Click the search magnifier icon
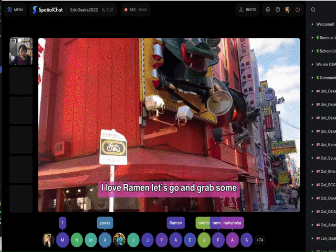This screenshot has height=252, width=336. pyautogui.click(x=313, y=9)
